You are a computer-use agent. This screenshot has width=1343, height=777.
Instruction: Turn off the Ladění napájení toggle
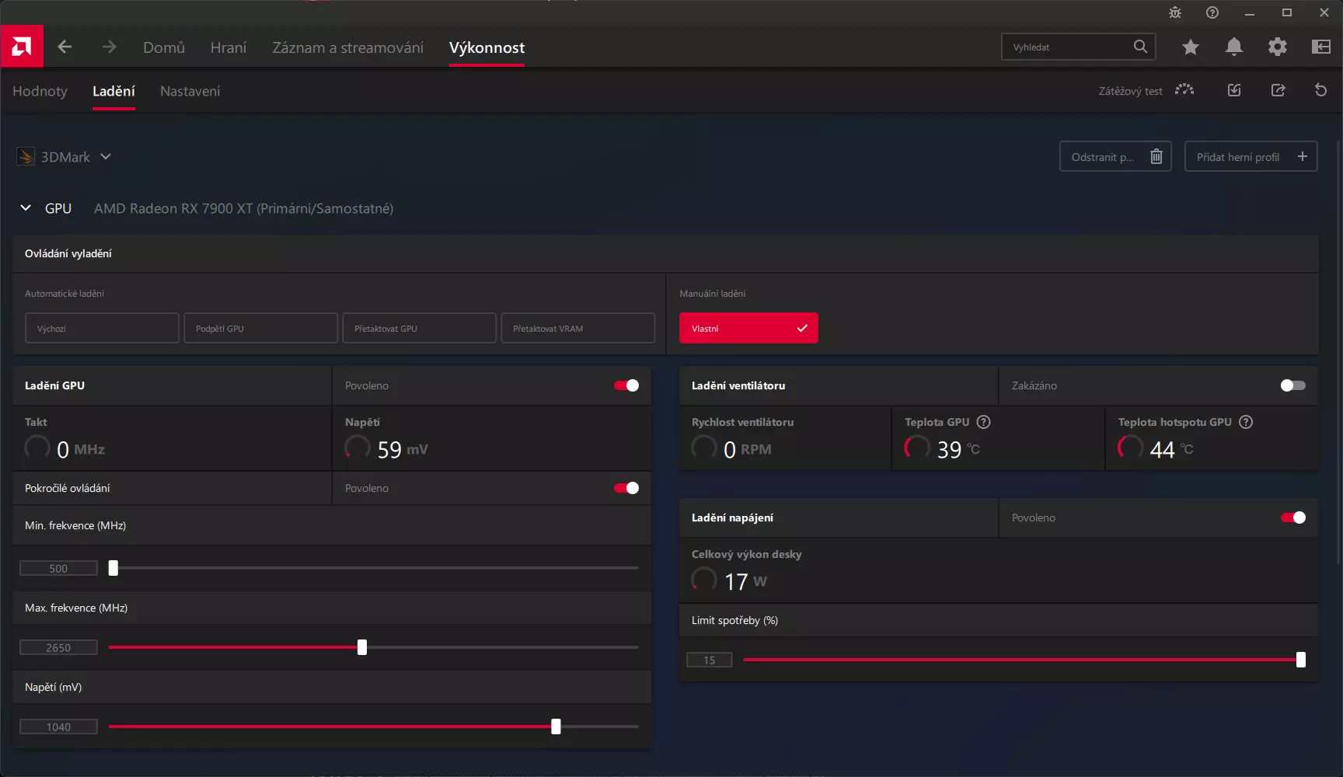(x=1292, y=517)
